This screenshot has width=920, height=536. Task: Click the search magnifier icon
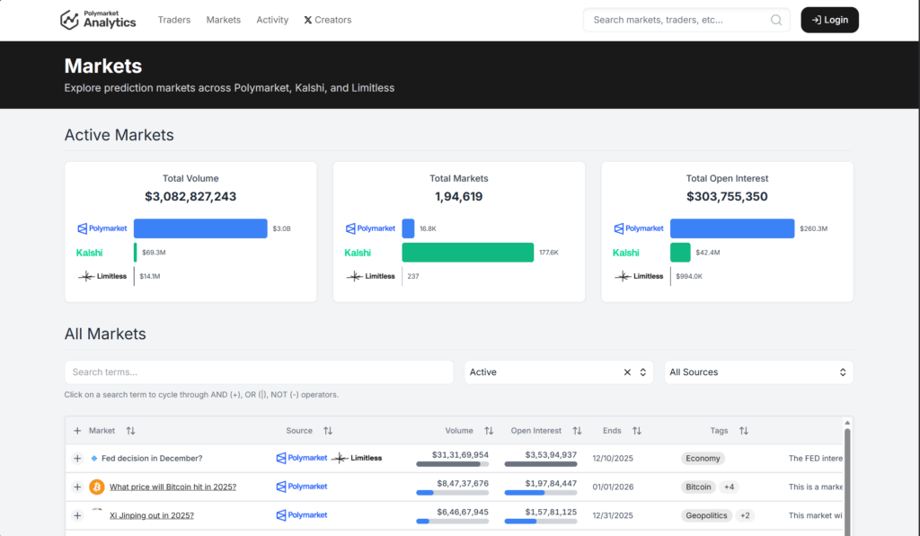pyautogui.click(x=776, y=20)
